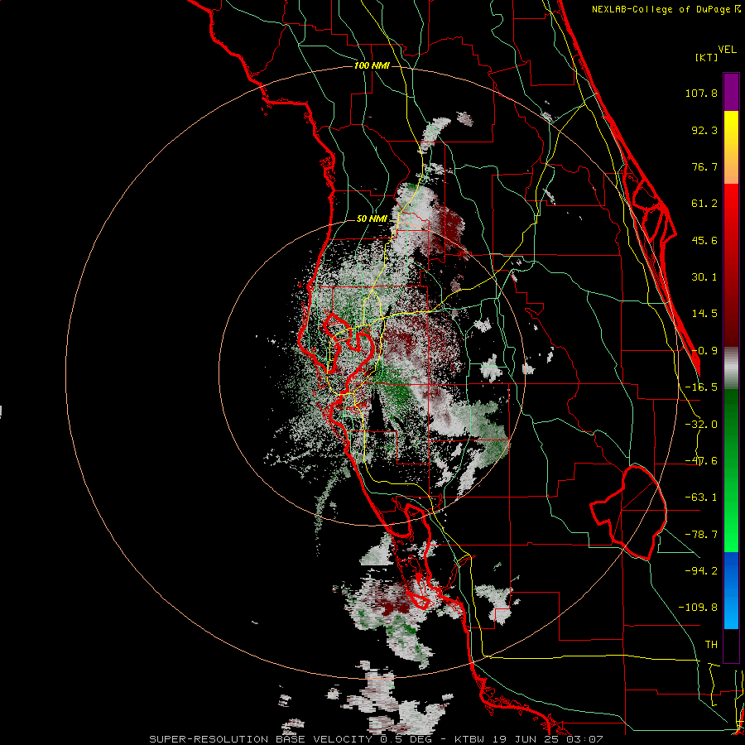Click the blue segment of color bar
The height and width of the screenshot is (745, 745).
(731, 590)
